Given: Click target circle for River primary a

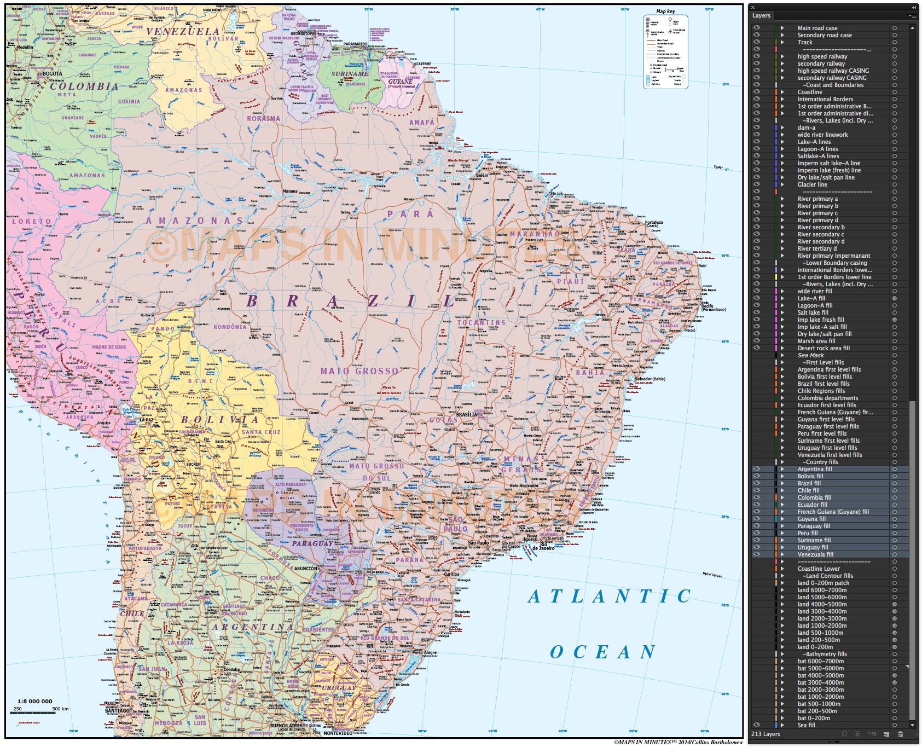Looking at the screenshot, I should (895, 199).
